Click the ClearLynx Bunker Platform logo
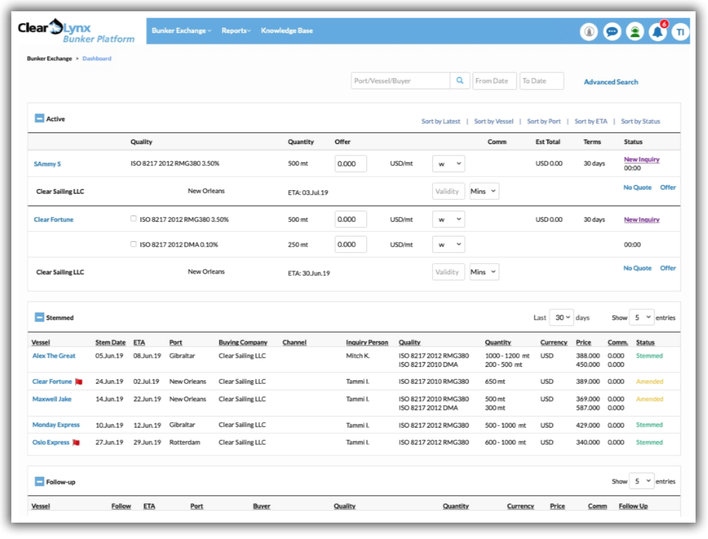This screenshot has width=708, height=539. point(76,31)
